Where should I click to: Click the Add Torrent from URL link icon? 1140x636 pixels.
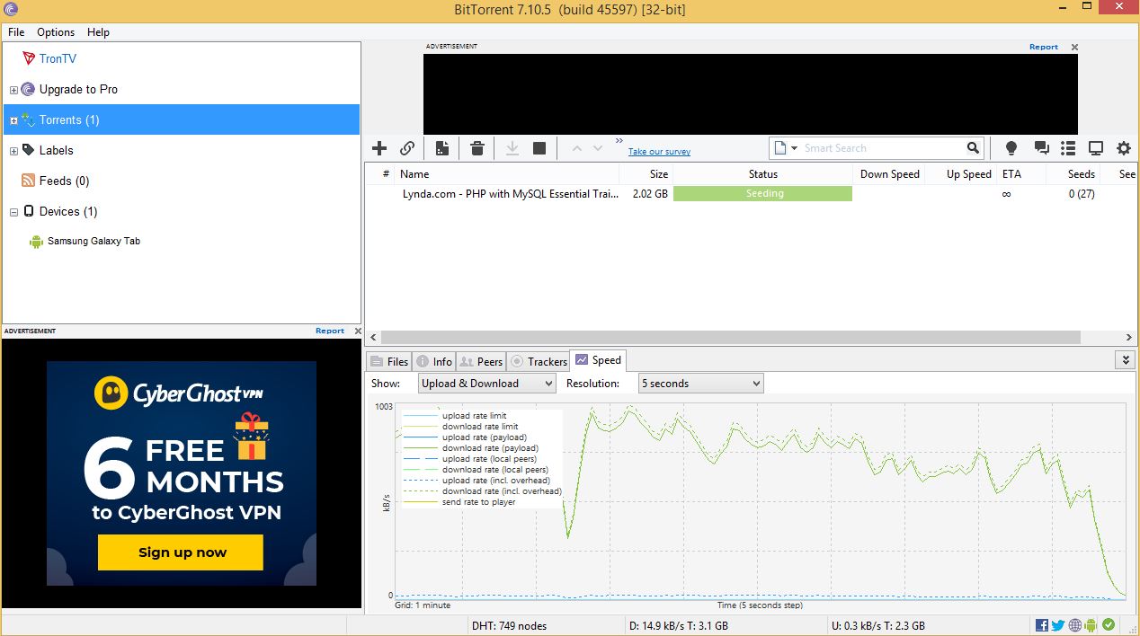click(x=407, y=148)
